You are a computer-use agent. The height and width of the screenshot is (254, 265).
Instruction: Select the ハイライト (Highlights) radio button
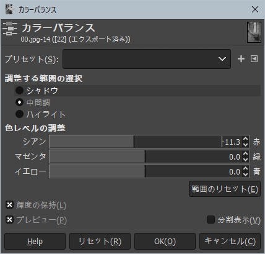click(x=19, y=114)
